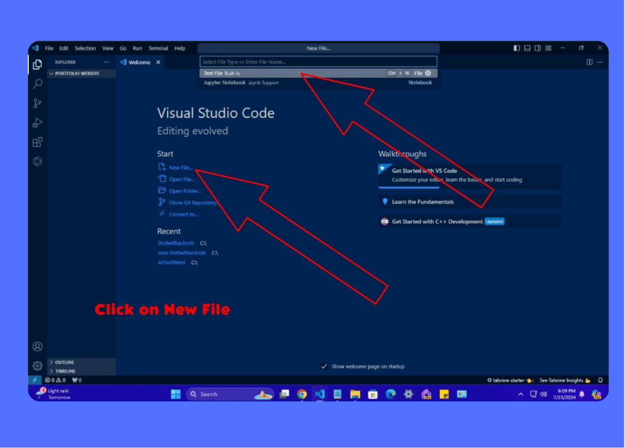
Task: Open the Help menu
Action: tap(180, 48)
